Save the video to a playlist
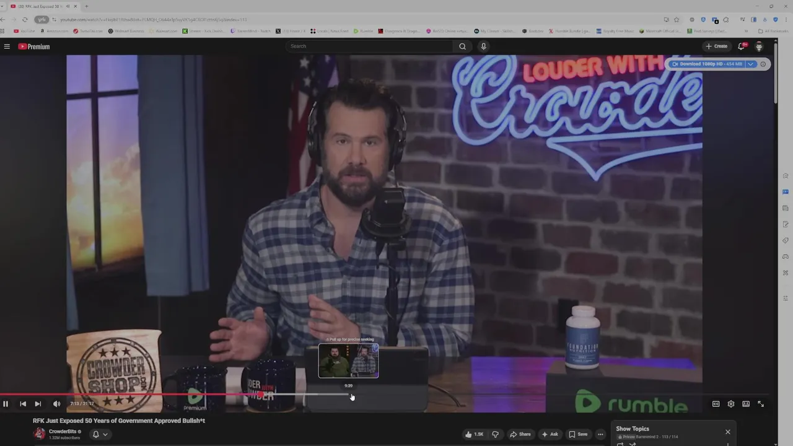The width and height of the screenshot is (793, 446). coord(578,434)
